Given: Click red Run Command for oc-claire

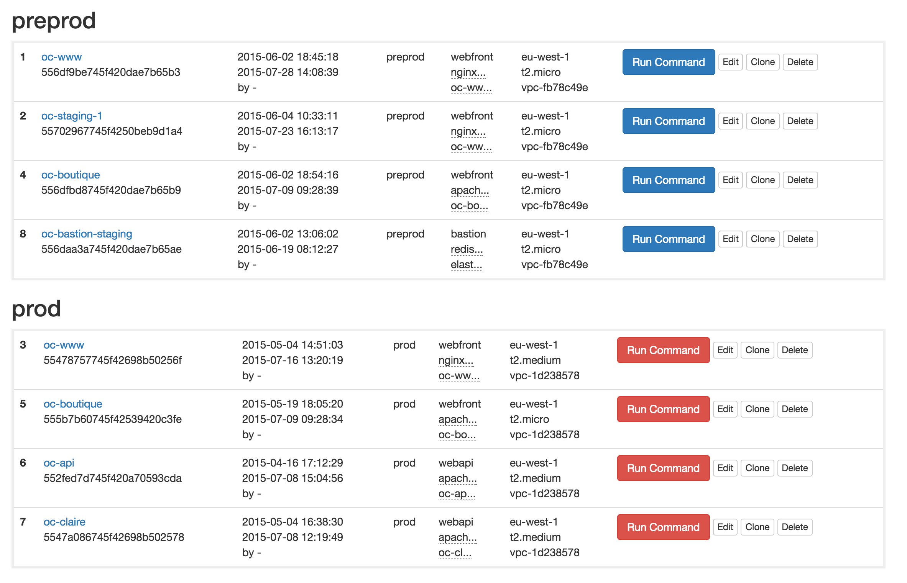Looking at the screenshot, I should point(663,527).
